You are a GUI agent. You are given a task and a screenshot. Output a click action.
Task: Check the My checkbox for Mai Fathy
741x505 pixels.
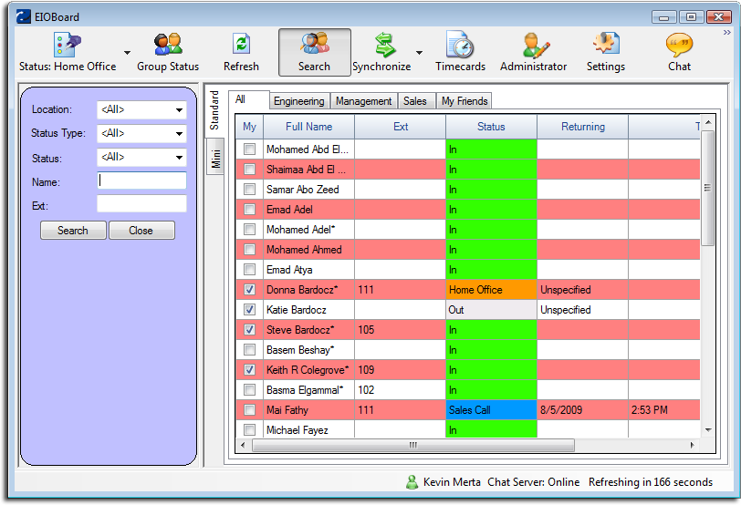coord(249,410)
